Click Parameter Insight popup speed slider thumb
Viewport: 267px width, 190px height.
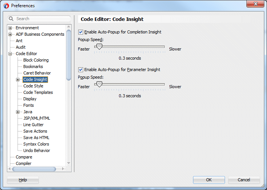99,84
